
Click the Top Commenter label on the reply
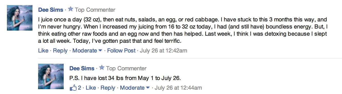click(x=126, y=68)
